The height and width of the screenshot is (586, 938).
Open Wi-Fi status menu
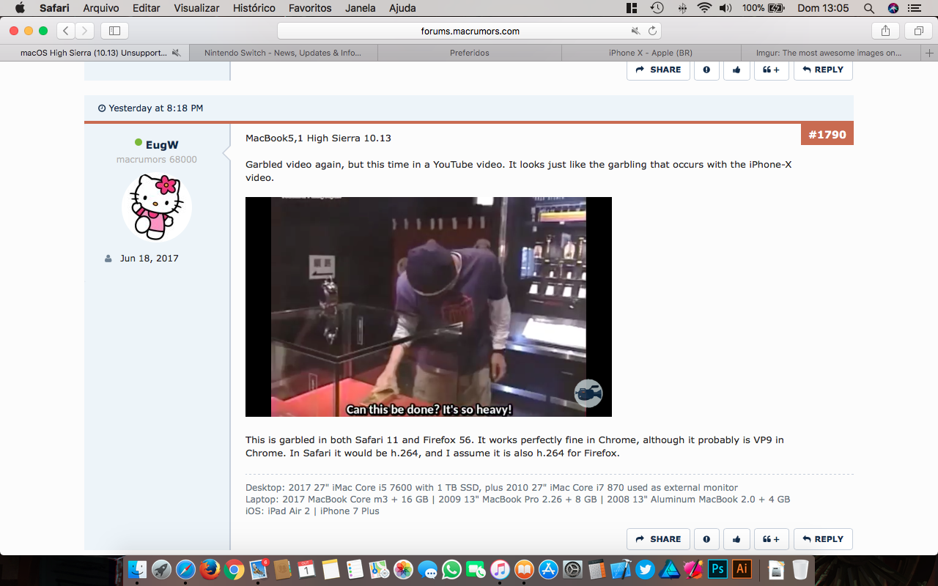pos(704,8)
